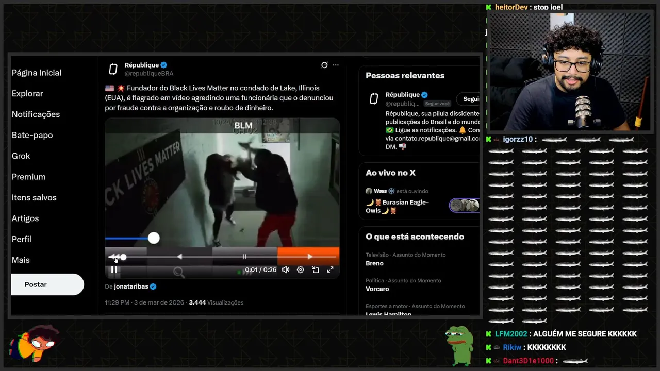
Task: Click République name under Pessoas relevantes
Action: pyautogui.click(x=403, y=95)
